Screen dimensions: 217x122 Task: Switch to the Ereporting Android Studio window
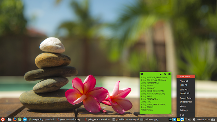pyautogui.click(x=42, y=119)
